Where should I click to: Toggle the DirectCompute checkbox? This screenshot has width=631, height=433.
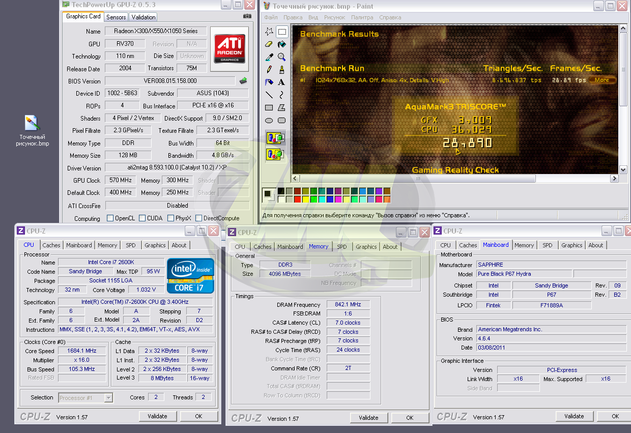pyautogui.click(x=198, y=218)
